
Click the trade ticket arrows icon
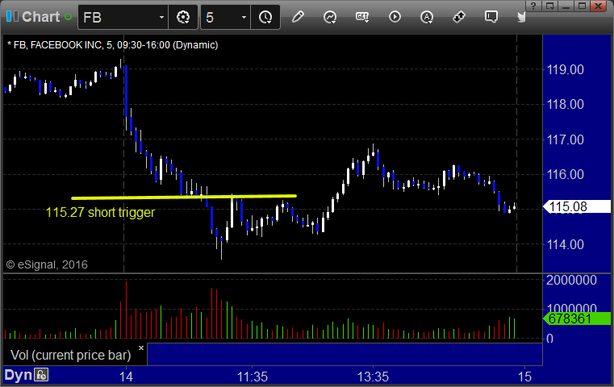(458, 17)
